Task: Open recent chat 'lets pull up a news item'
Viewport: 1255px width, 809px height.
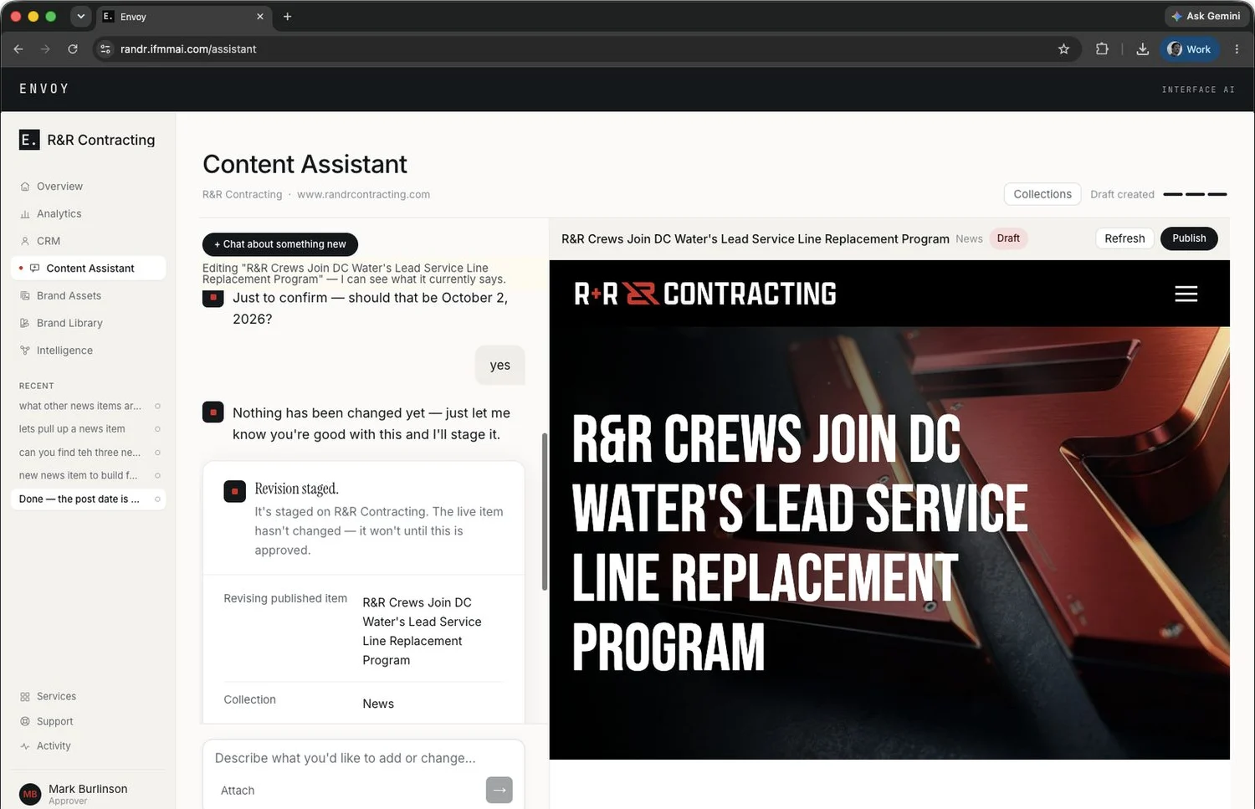Action: pos(88,429)
